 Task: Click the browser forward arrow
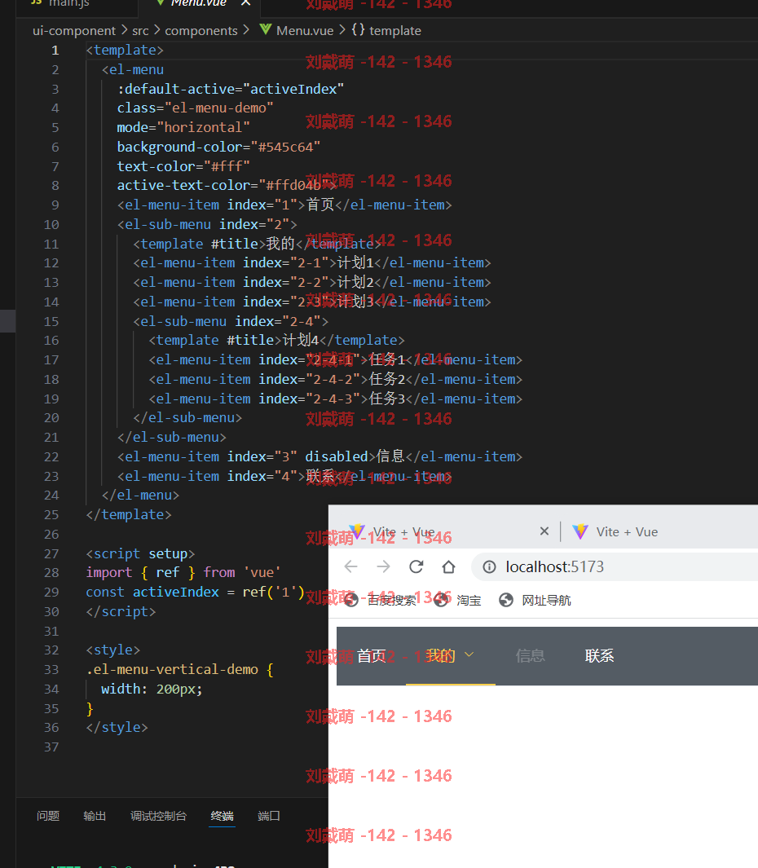383,567
